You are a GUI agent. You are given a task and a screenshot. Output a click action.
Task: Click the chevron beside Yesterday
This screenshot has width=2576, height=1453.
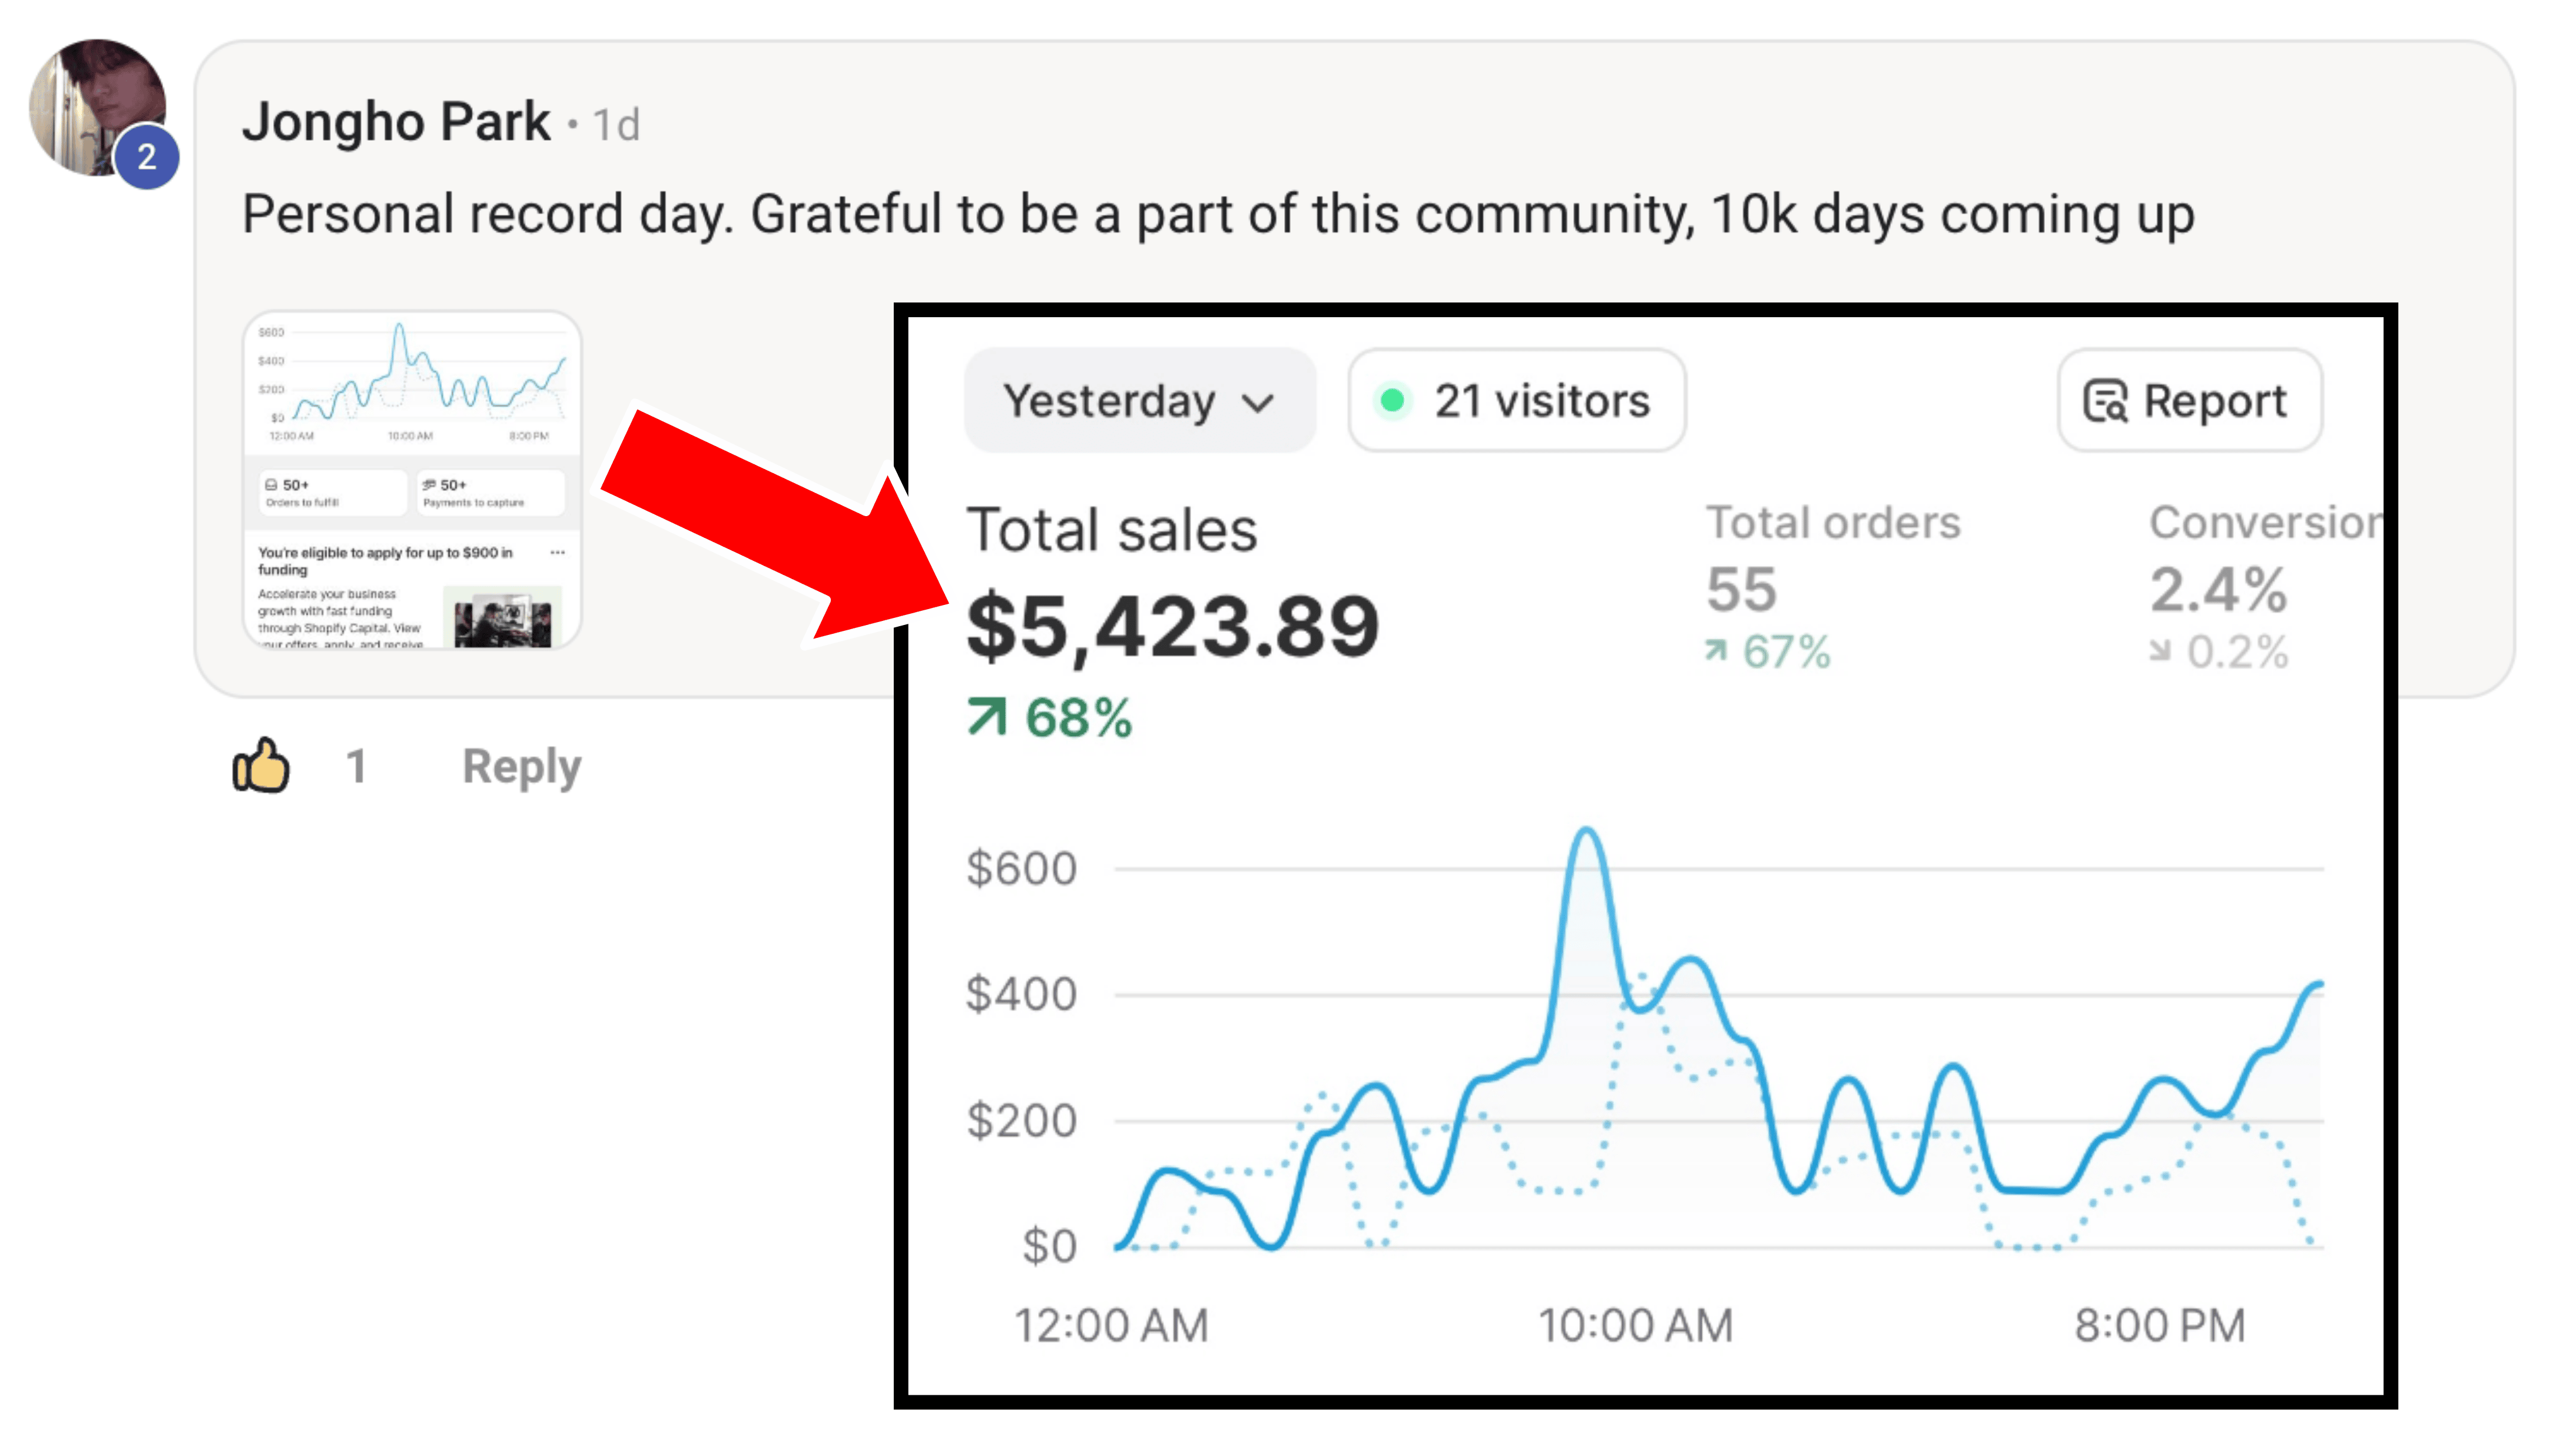1257,403
